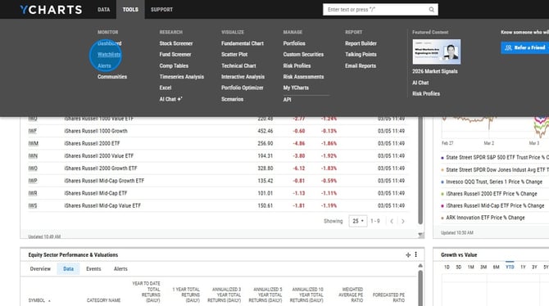The height and width of the screenshot is (306, 549).
Task: Open the DATA menu
Action: click(103, 10)
